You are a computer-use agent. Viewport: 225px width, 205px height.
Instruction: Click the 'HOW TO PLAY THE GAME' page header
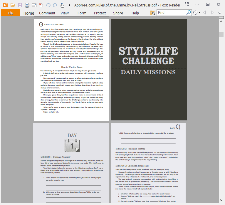point(54,24)
